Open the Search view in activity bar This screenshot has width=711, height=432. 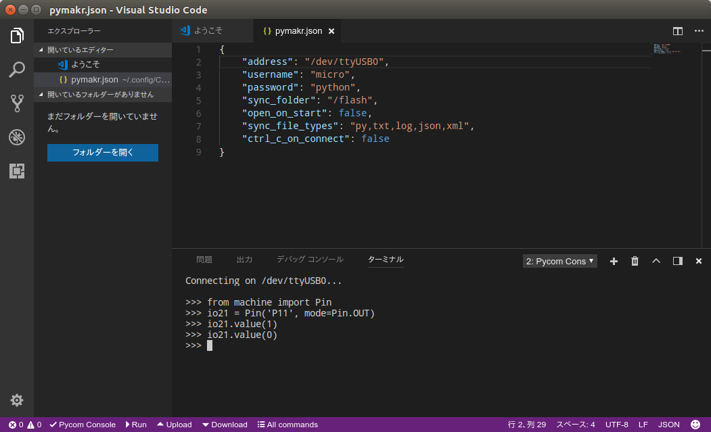click(17, 70)
